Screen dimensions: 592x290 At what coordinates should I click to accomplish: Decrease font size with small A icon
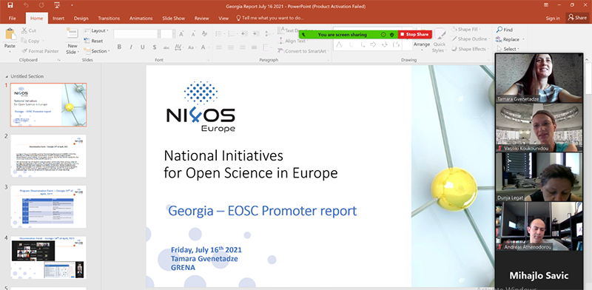click(x=192, y=34)
